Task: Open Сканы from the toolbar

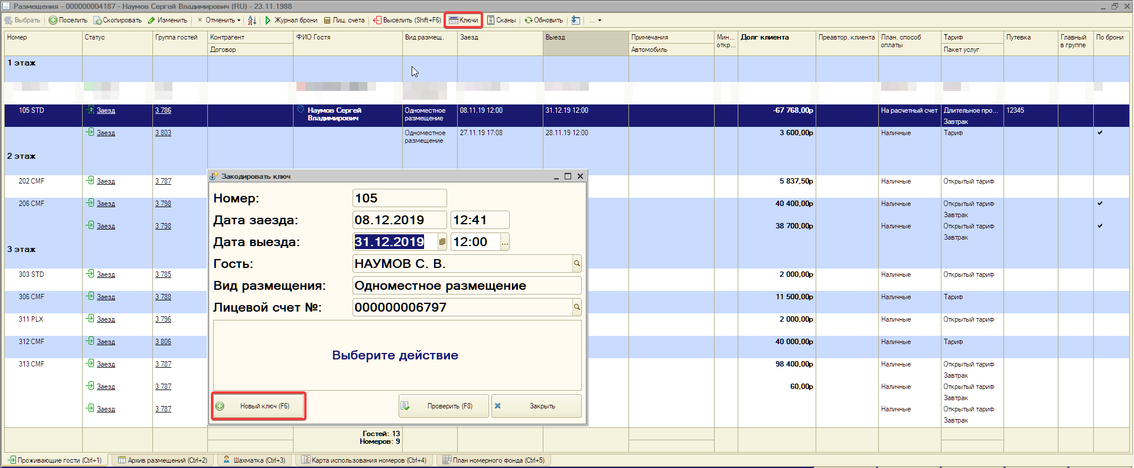Action: click(501, 20)
